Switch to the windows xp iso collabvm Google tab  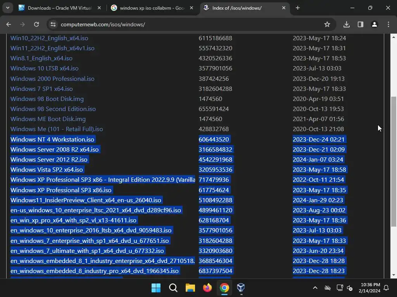[x=152, y=8]
